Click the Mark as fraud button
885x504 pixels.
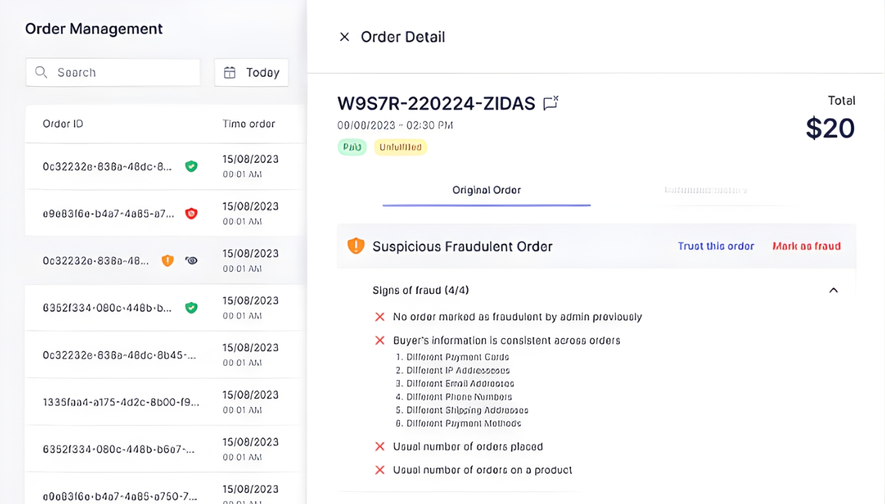(806, 246)
